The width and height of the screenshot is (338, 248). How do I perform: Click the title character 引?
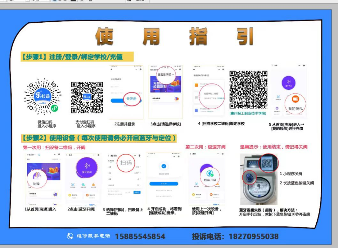pyautogui.click(x=245, y=36)
